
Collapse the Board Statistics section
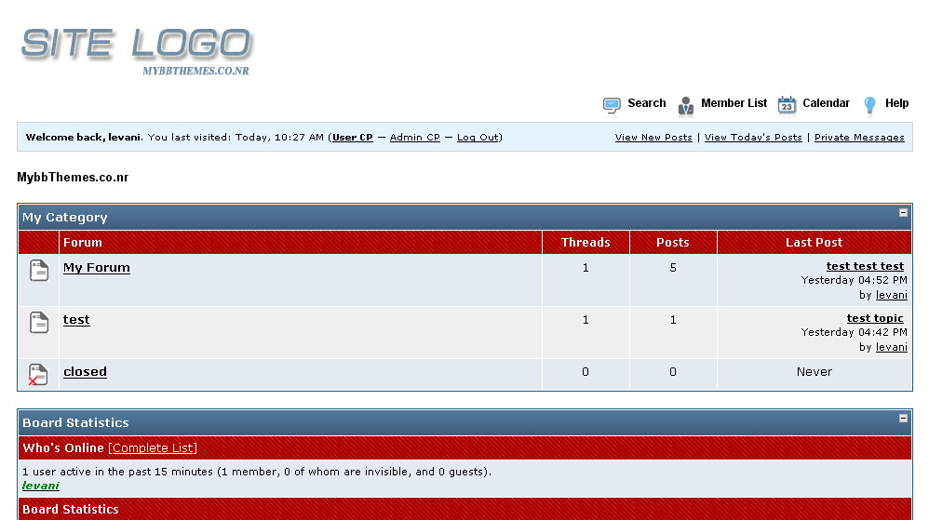[903, 418]
